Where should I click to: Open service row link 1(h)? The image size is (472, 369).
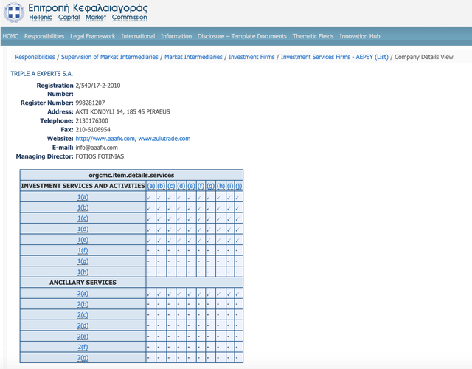click(83, 272)
